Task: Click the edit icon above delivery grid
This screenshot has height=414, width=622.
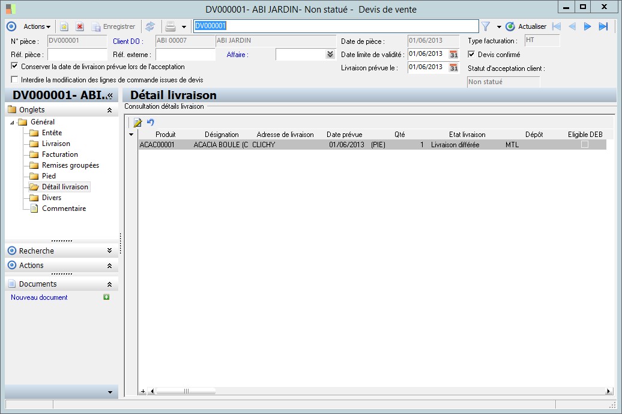Action: coord(137,122)
